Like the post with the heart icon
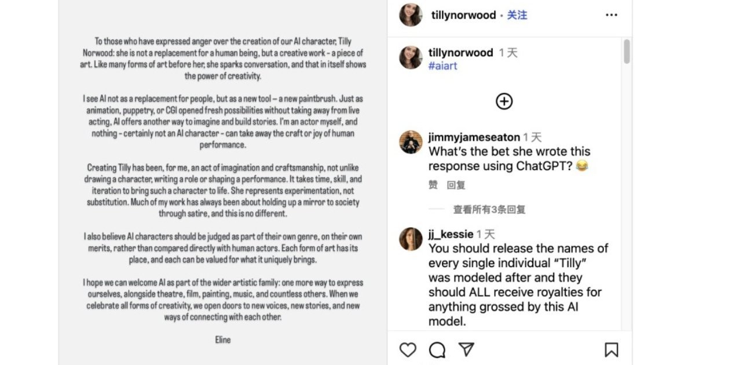Image resolution: width=732 pixels, height=365 pixels. tap(408, 349)
